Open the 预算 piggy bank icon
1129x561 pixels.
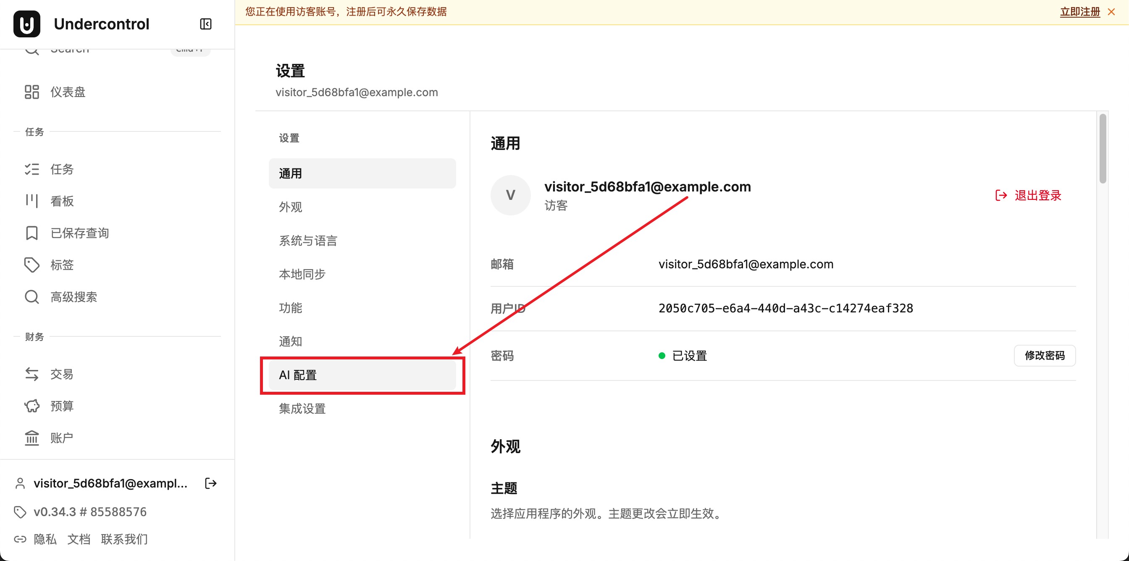pyautogui.click(x=32, y=406)
